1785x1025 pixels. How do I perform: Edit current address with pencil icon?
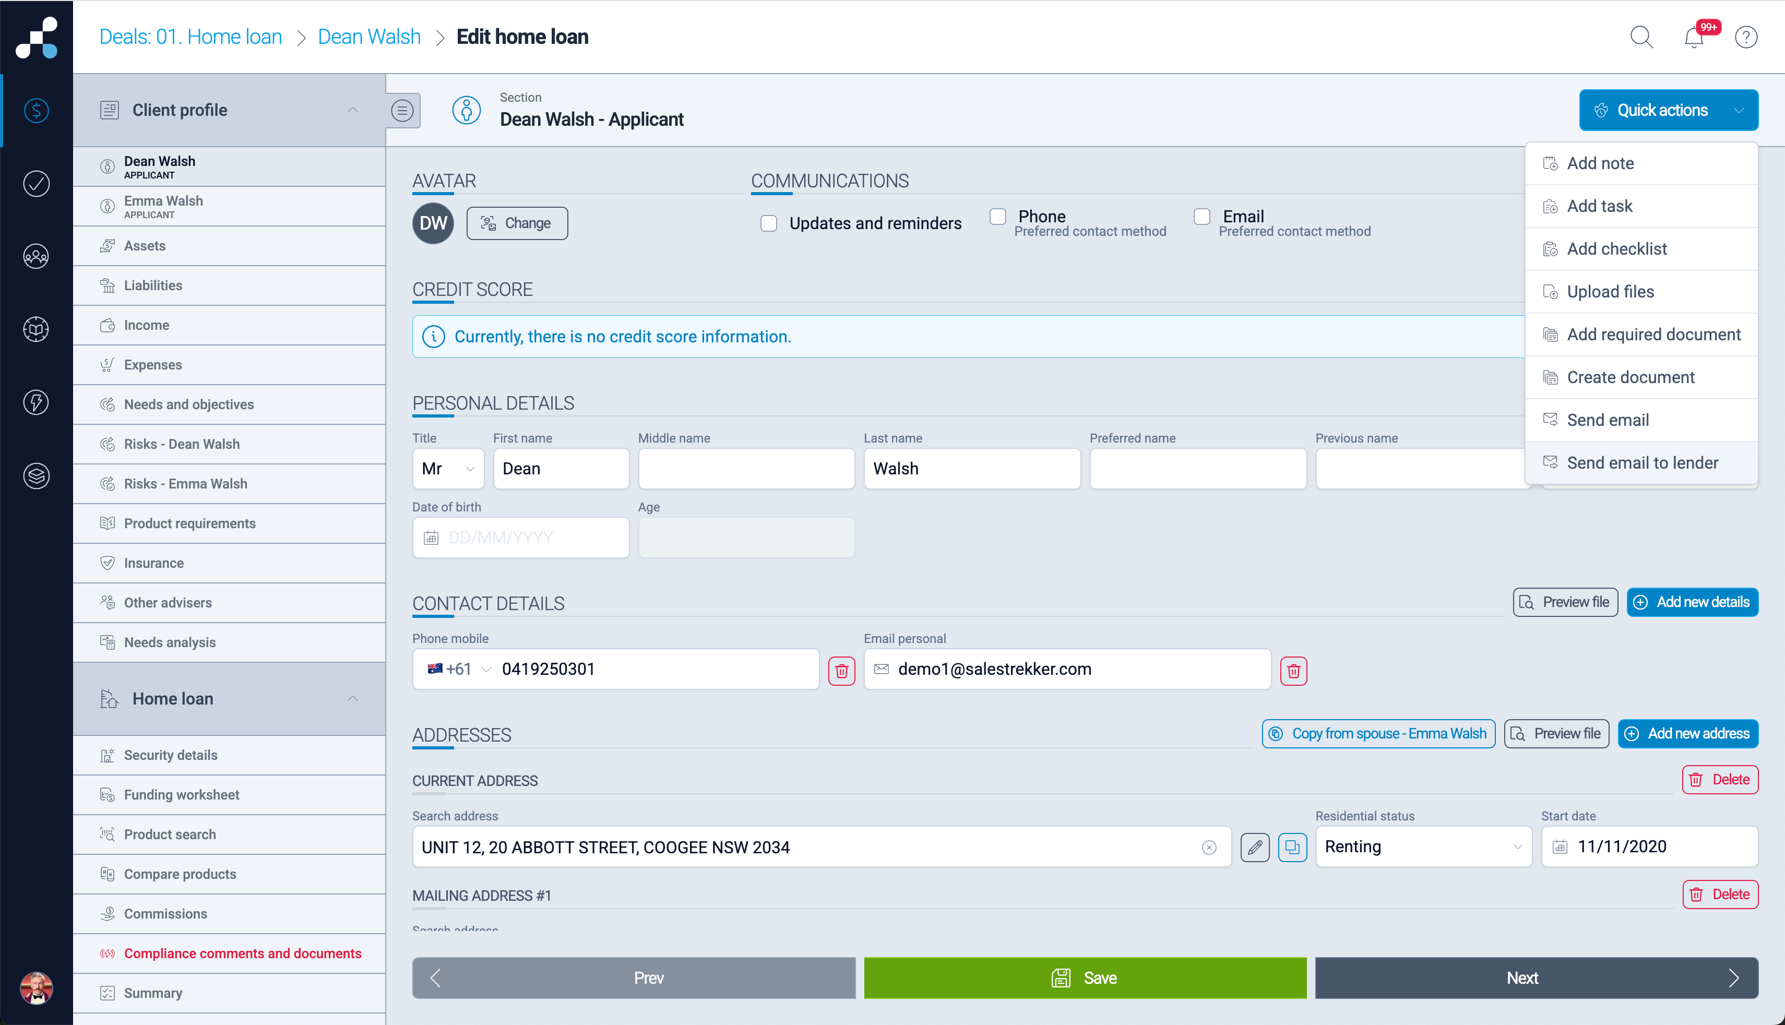[x=1255, y=847]
